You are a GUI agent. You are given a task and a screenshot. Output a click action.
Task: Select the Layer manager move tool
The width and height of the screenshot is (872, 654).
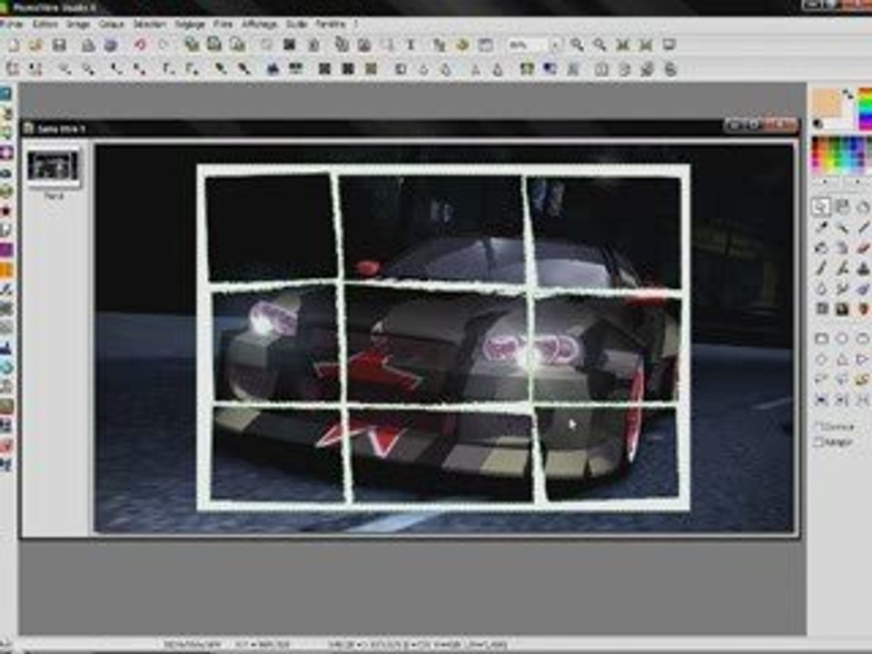[x=843, y=207]
